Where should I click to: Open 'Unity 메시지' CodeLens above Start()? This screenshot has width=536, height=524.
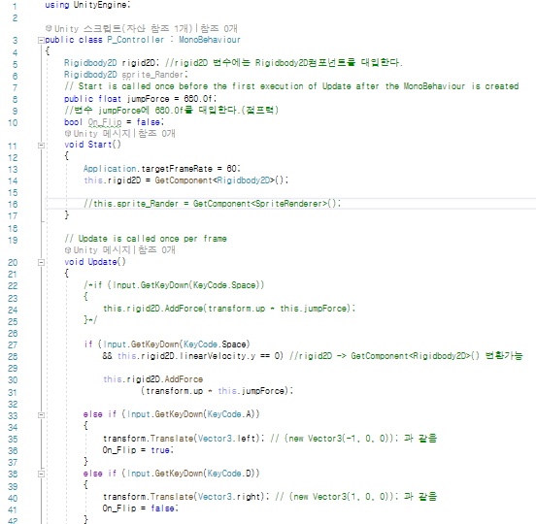click(x=102, y=134)
